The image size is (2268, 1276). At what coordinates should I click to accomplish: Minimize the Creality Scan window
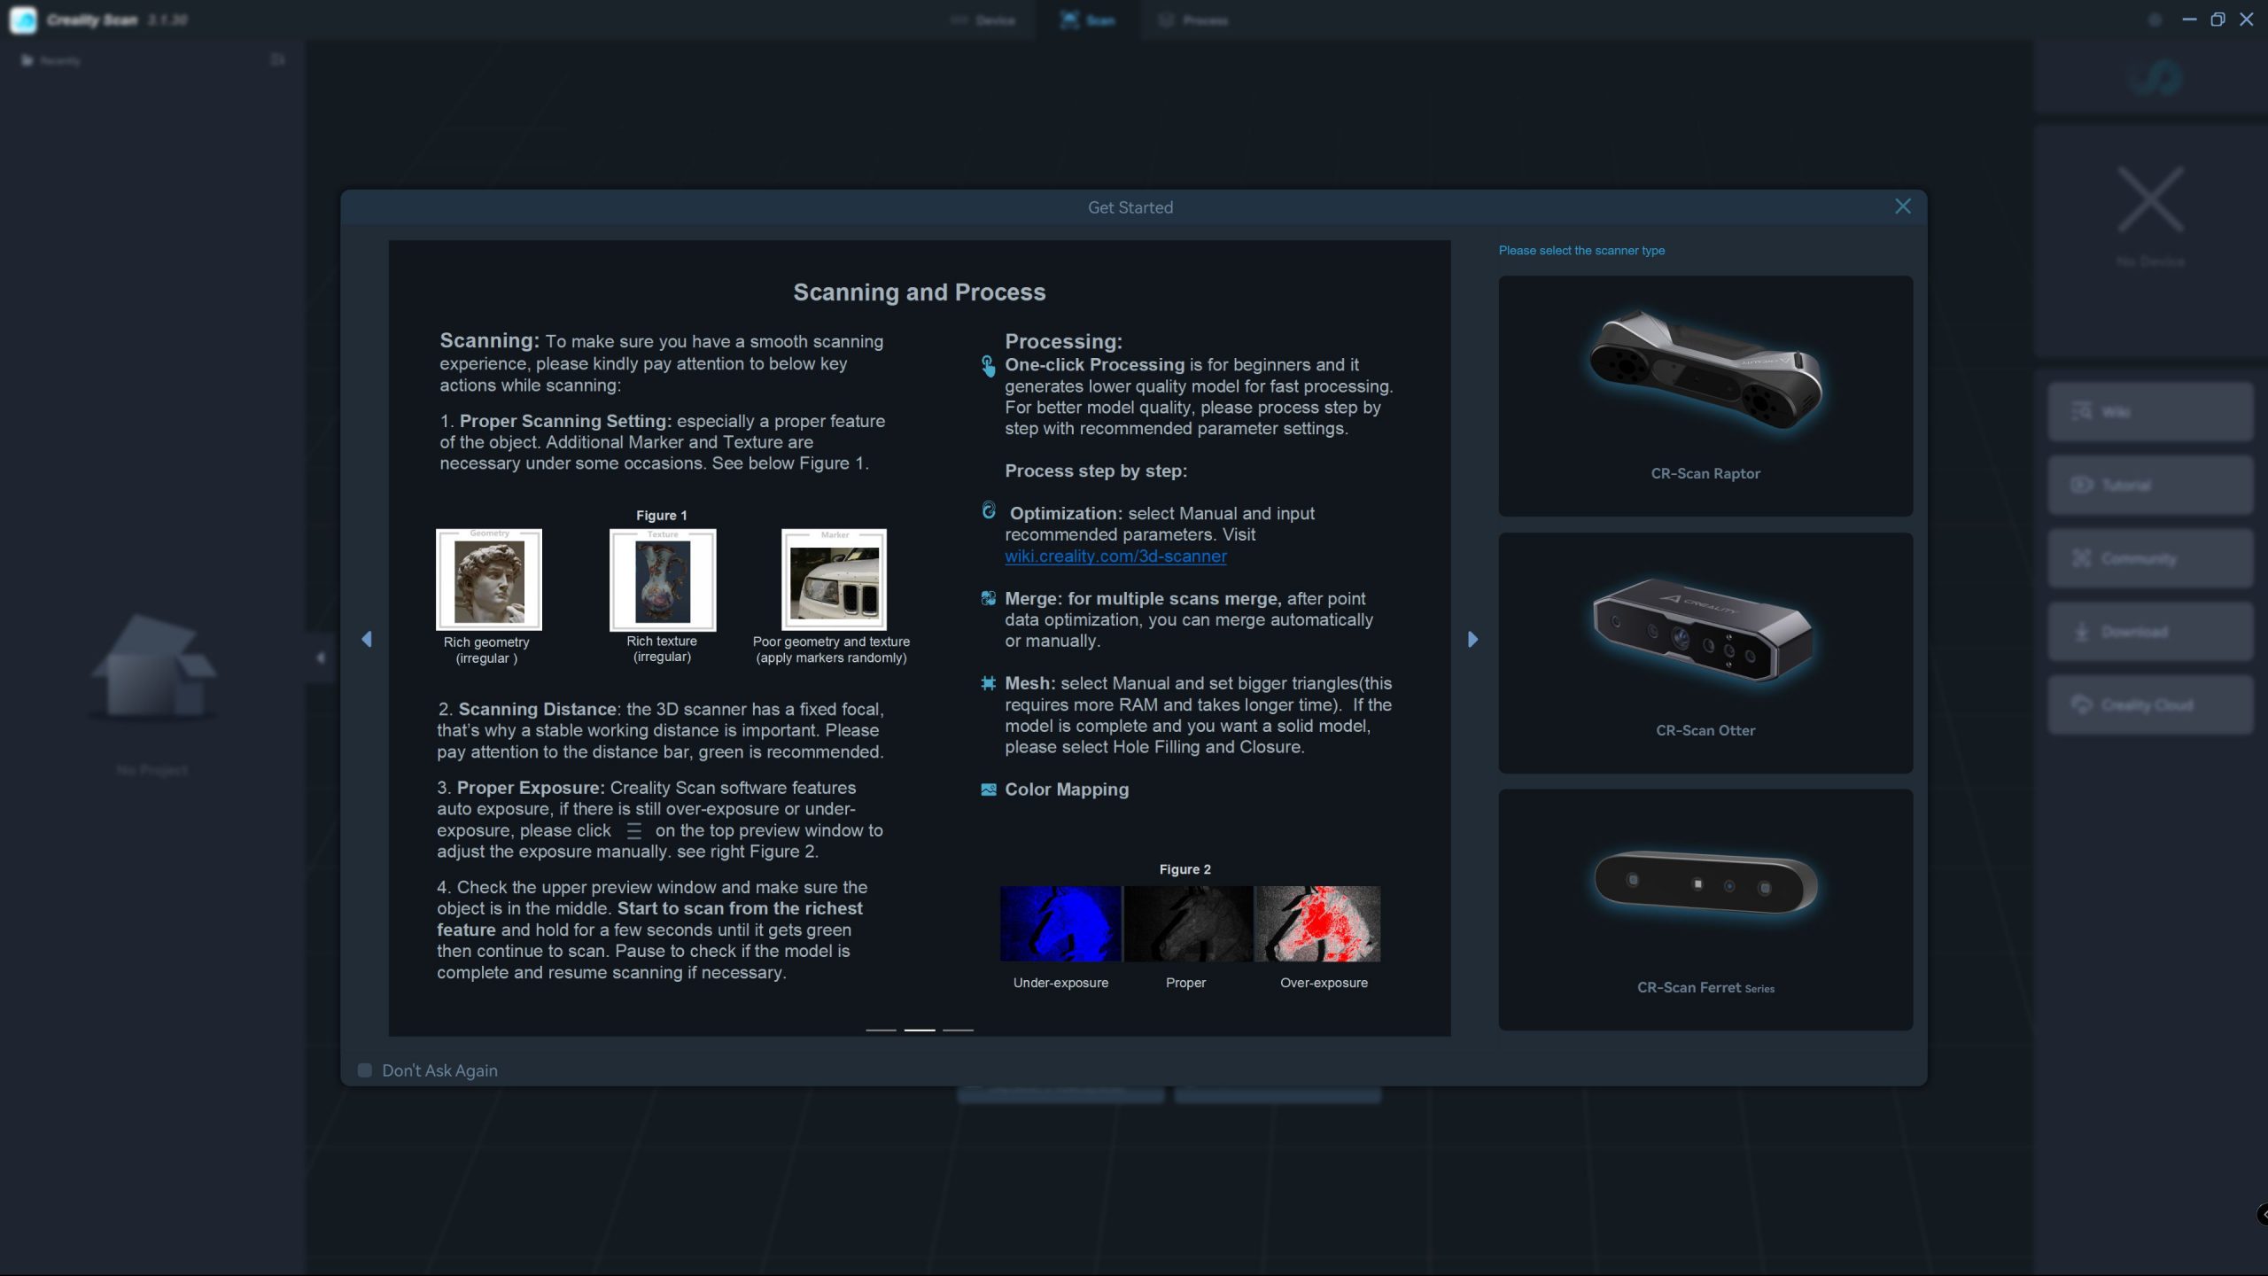[2189, 19]
